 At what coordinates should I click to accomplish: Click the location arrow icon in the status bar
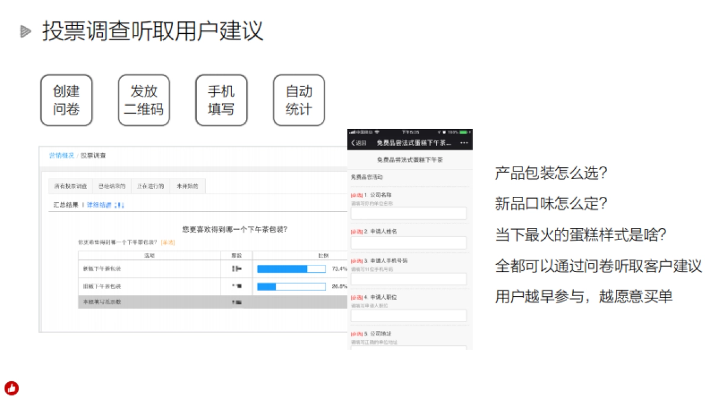pyautogui.click(x=438, y=132)
